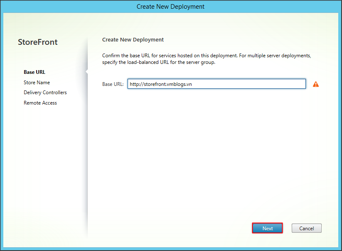The width and height of the screenshot is (342, 251).
Task: Click the 'specify the load-balanced URL' text line
Action: click(x=158, y=63)
